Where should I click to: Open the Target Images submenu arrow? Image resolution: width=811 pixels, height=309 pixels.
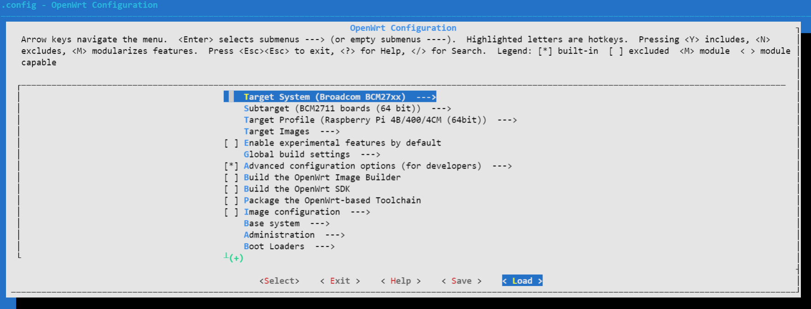[x=330, y=132]
